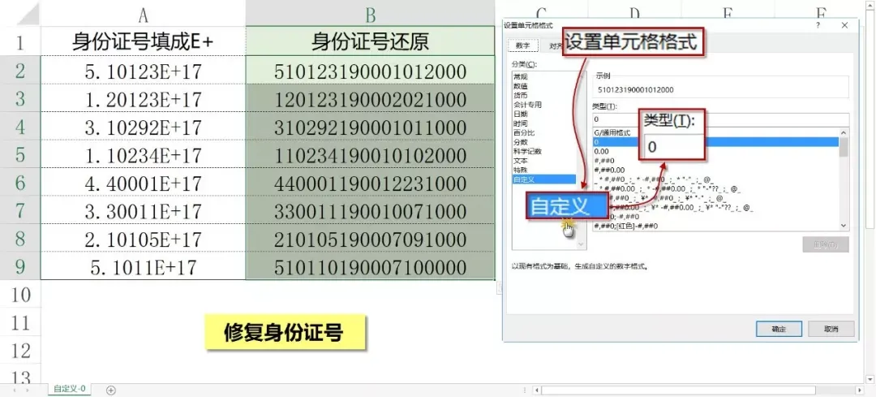
Task: Select cell 110234190010102000
Action: click(370, 154)
